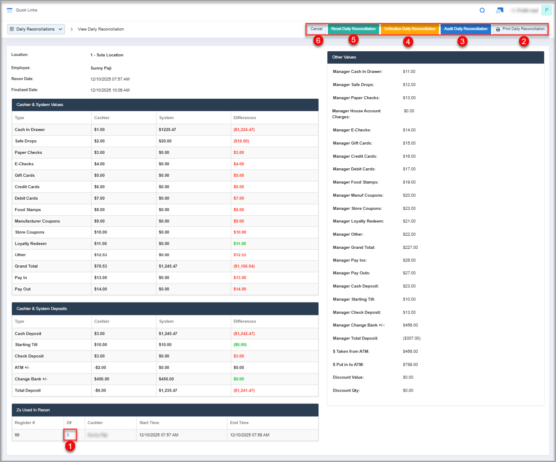The width and height of the screenshot is (556, 462).
Task: Click the Cashier & System Deposits header
Action: coord(42,309)
